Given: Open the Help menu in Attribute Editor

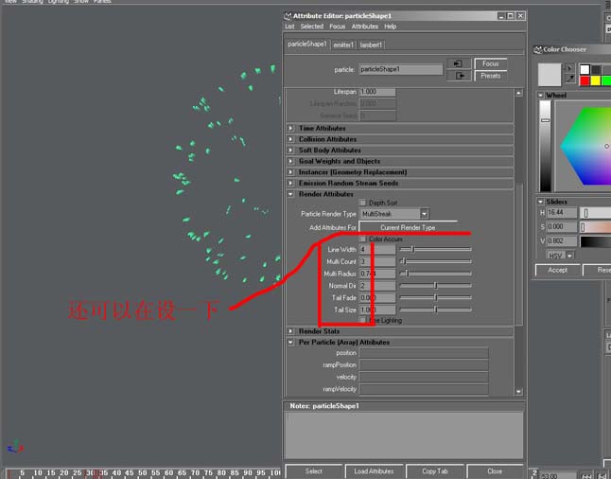Looking at the screenshot, I should coord(390,27).
